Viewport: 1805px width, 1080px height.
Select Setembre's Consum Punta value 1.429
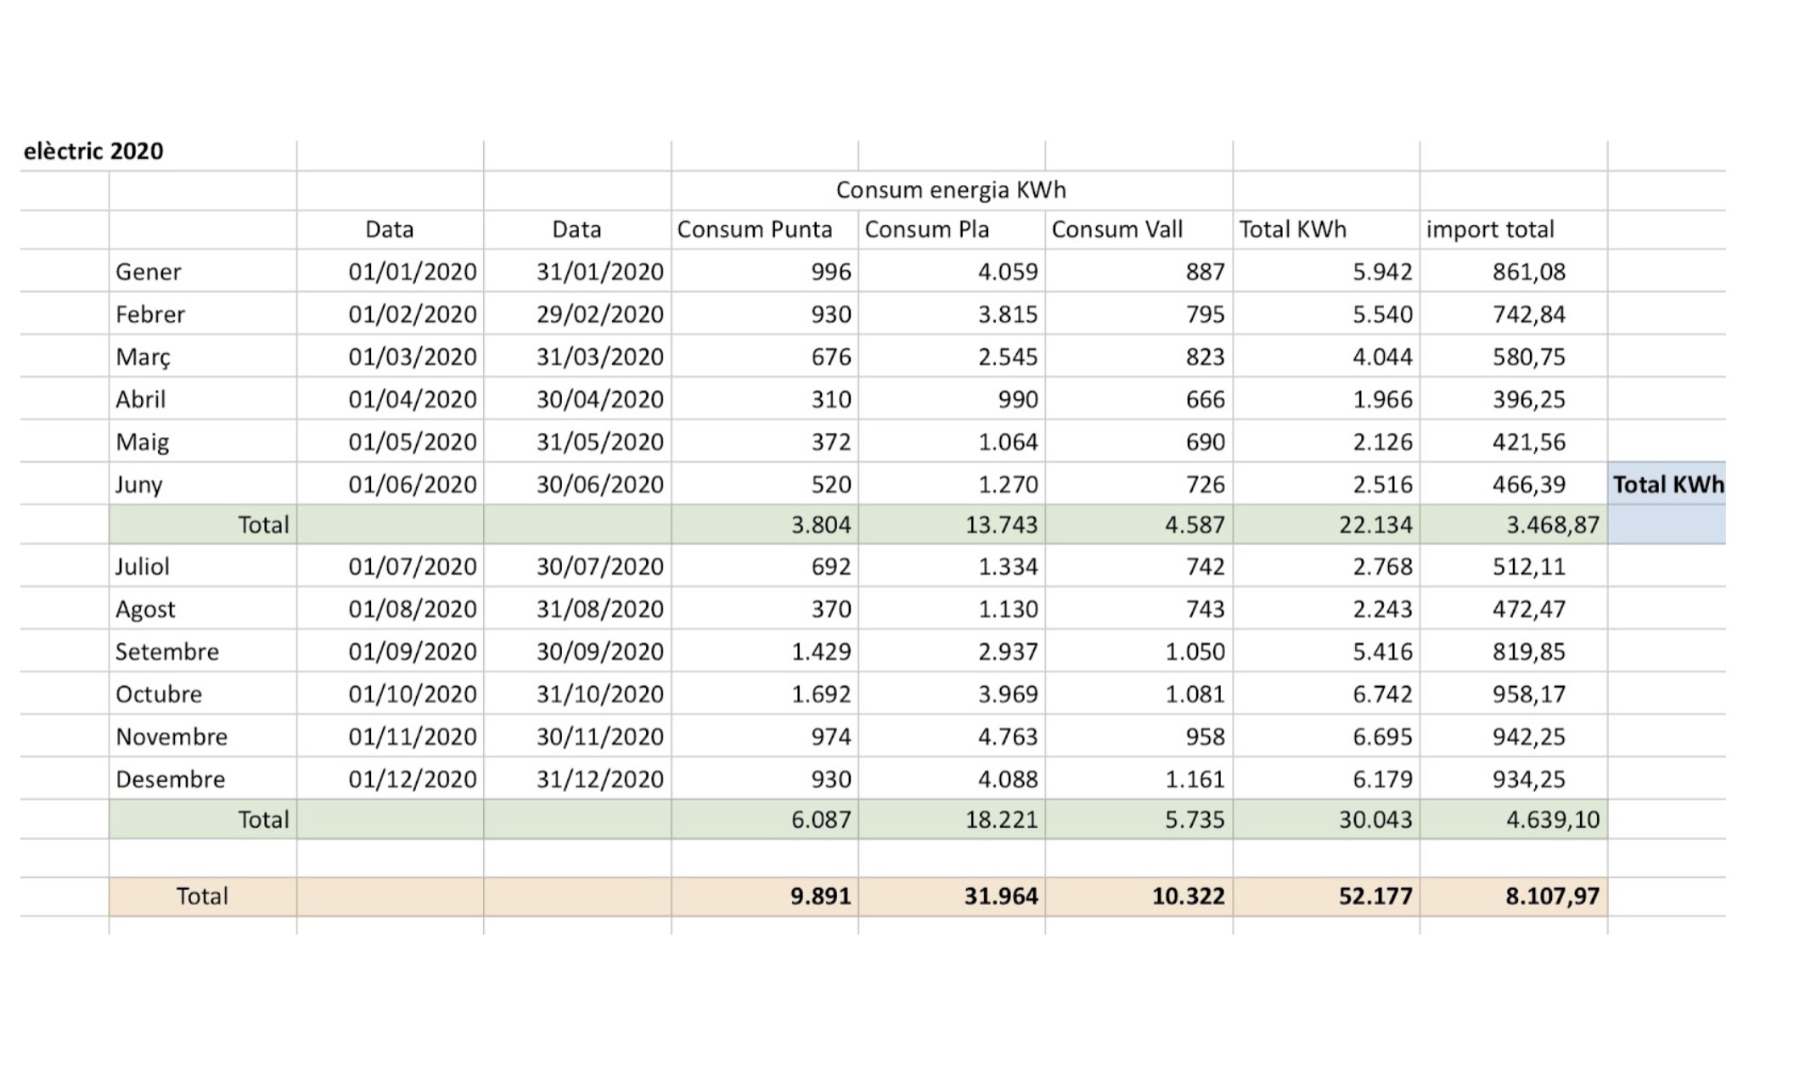click(x=820, y=652)
